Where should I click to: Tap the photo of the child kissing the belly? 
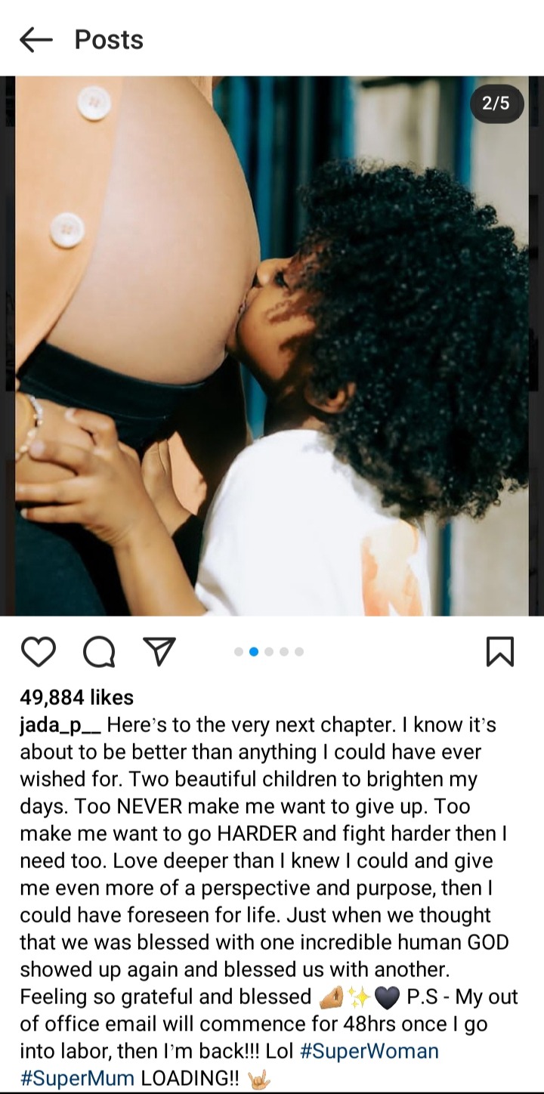point(272,346)
